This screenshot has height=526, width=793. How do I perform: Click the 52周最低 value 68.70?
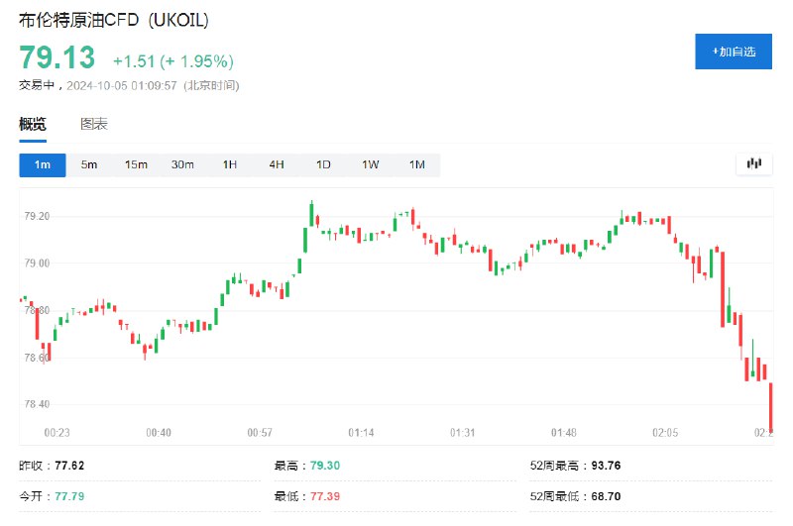pyautogui.click(x=606, y=496)
